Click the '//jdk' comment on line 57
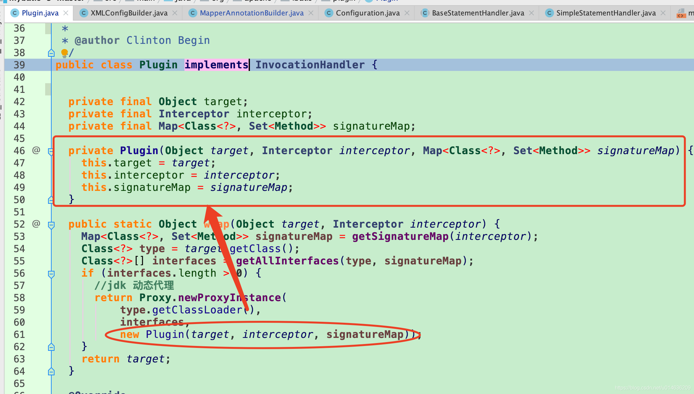Viewport: 694px width, 394px height. click(134, 285)
